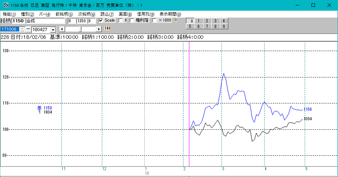
Task: Select number button 7 in keypad
Action: pyautogui.click(x=207, y=26)
